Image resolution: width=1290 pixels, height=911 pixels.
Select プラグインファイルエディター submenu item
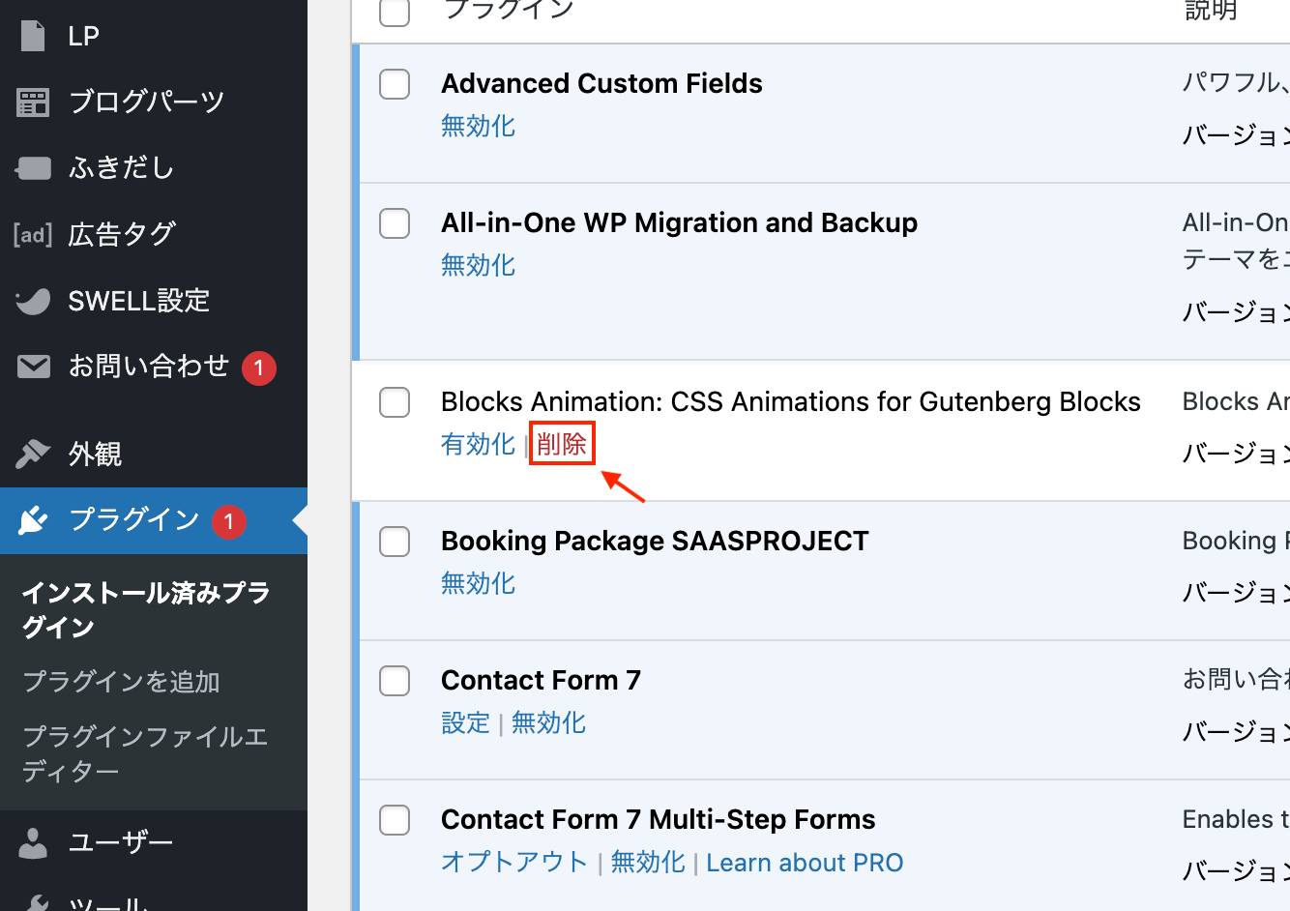click(x=145, y=753)
